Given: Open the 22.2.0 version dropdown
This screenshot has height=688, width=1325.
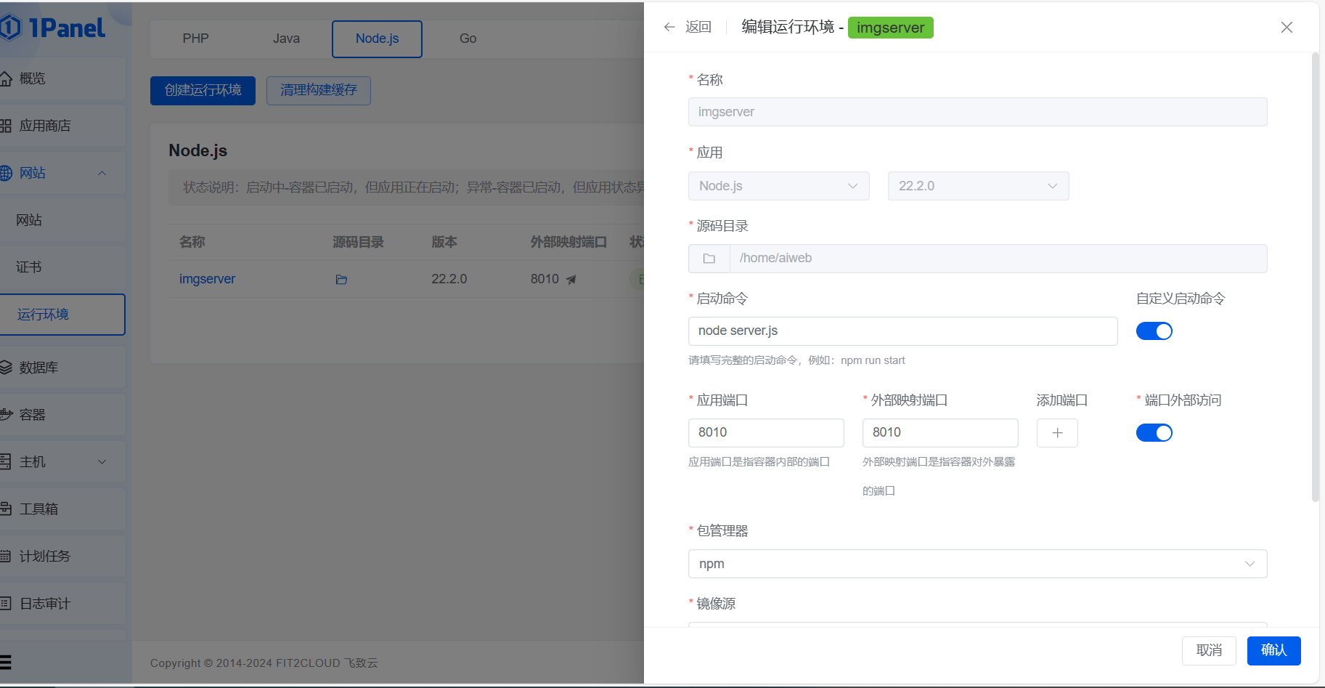Looking at the screenshot, I should 978,186.
